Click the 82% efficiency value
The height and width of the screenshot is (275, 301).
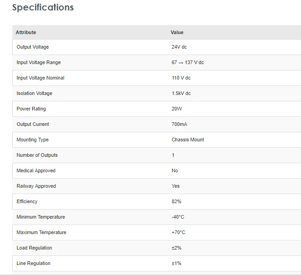point(176,201)
